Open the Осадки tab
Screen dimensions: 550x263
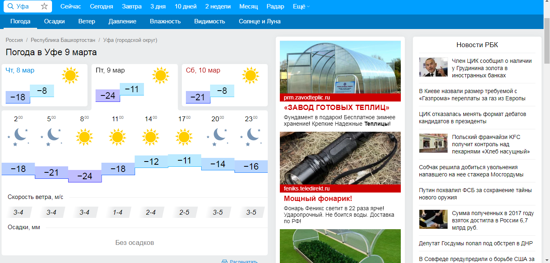[x=54, y=21]
